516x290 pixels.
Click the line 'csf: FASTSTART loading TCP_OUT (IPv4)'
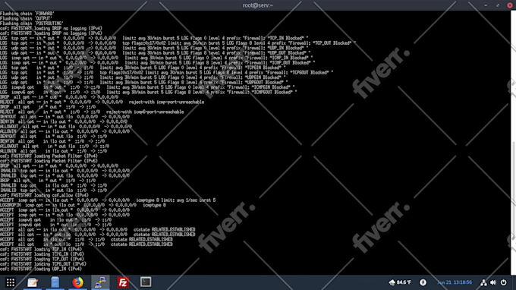[x=42, y=259]
